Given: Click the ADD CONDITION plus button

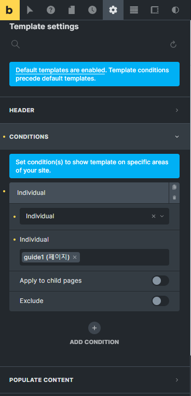Looking at the screenshot, I should [94, 328].
